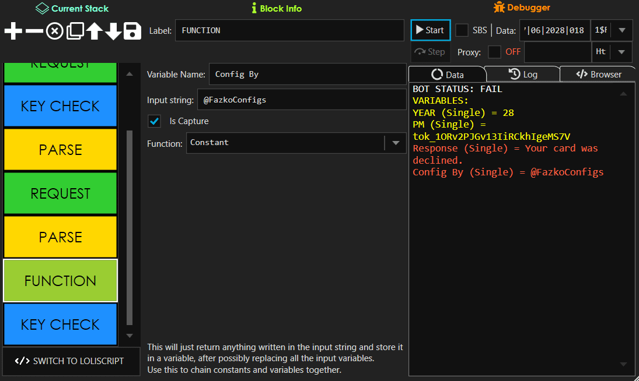Image resolution: width=639 pixels, height=381 pixels.
Task: Click the Debugger bug icon
Action: click(x=499, y=8)
